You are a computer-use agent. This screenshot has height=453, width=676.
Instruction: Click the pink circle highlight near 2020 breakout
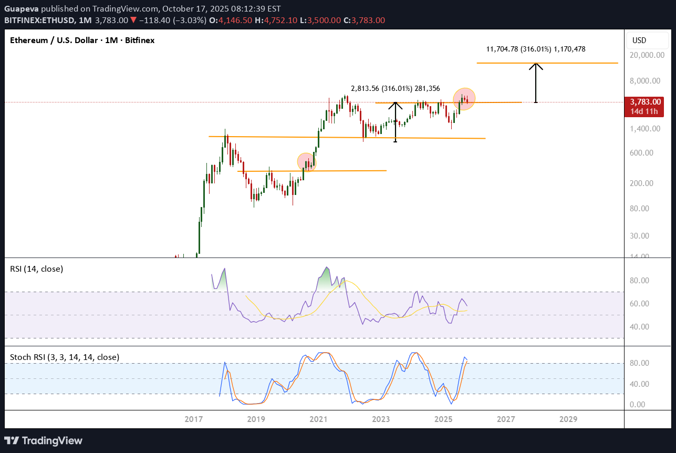pyautogui.click(x=307, y=162)
